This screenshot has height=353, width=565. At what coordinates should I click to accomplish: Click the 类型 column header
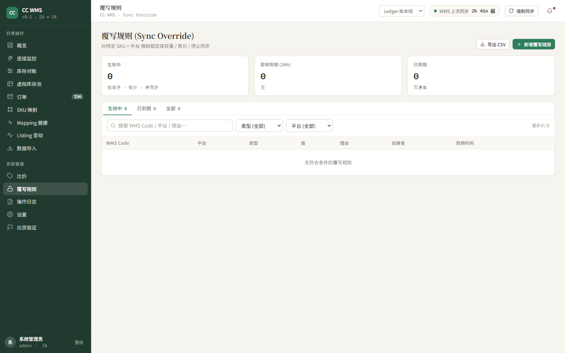[x=253, y=143]
